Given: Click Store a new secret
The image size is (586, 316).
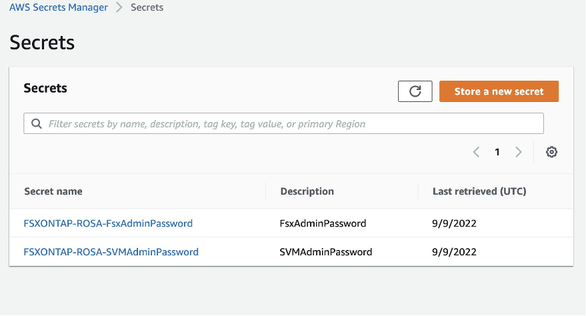Looking at the screenshot, I should pyautogui.click(x=499, y=91).
